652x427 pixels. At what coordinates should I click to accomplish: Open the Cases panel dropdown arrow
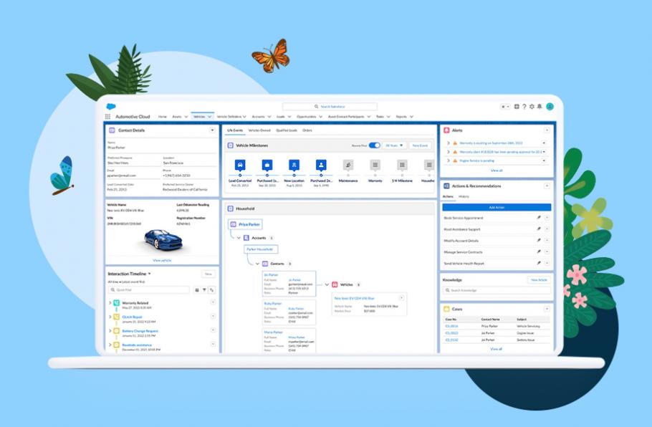click(547, 309)
